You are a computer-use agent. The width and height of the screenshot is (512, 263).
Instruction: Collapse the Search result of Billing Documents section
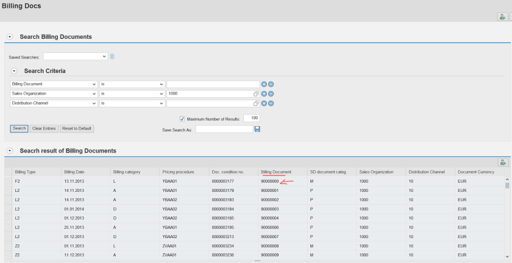tap(10, 151)
